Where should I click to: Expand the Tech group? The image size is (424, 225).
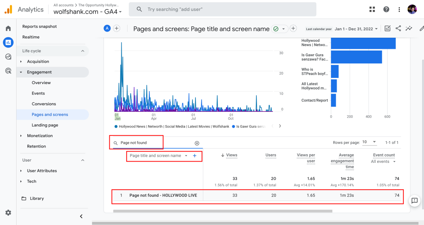pos(21,181)
